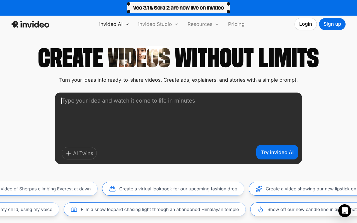Click the plus icon beside AI Twins
The width and height of the screenshot is (357, 223).
pyautogui.click(x=69, y=153)
